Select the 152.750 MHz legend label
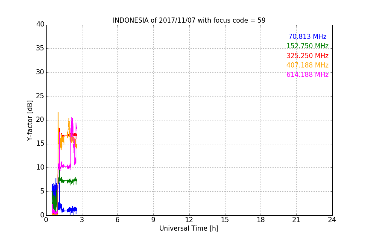369x246 pixels. click(307, 46)
